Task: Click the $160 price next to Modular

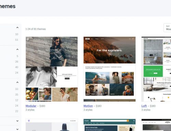Action: pyautogui.click(x=42, y=106)
